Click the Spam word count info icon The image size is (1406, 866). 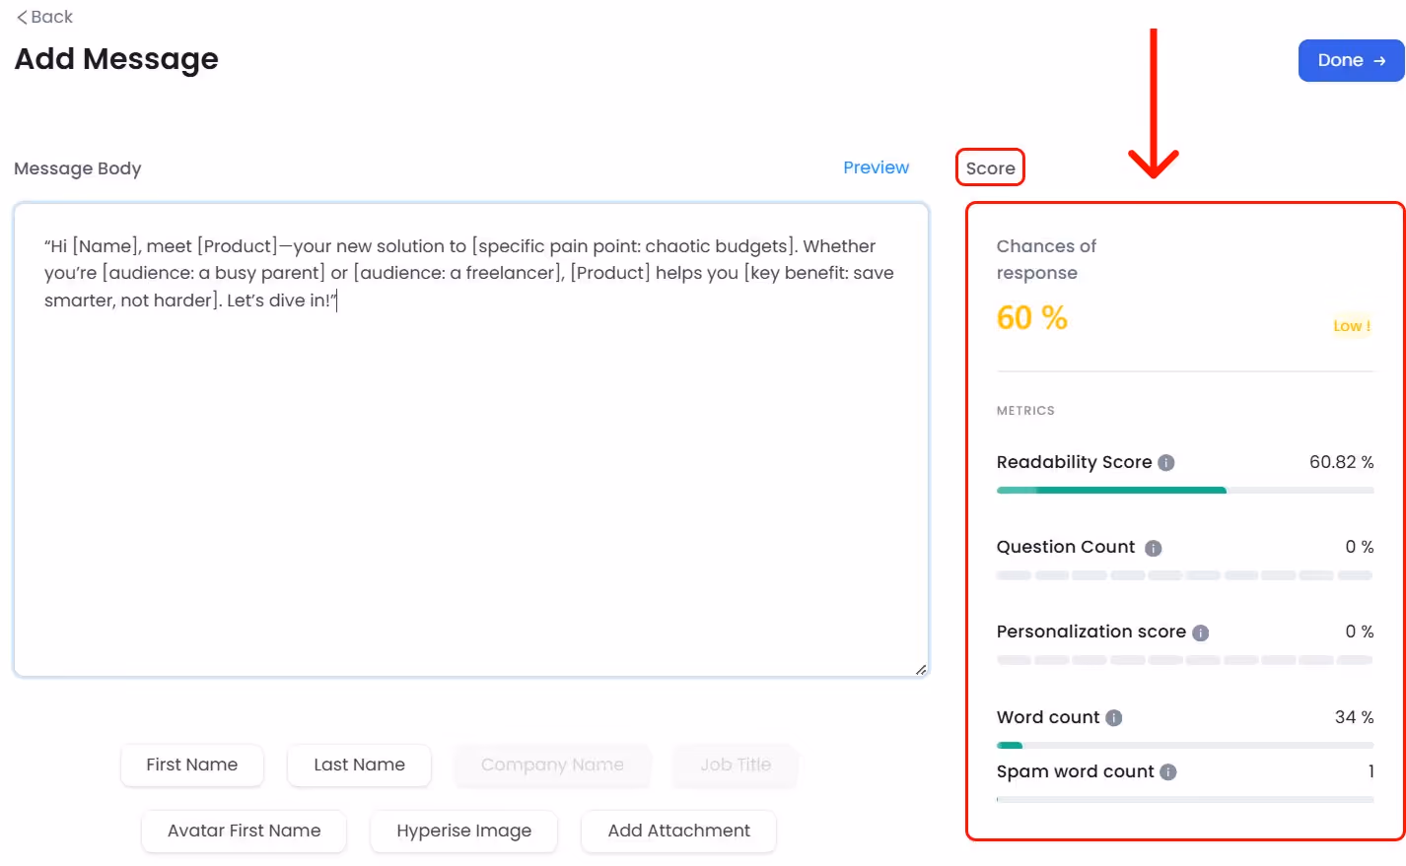click(1167, 772)
